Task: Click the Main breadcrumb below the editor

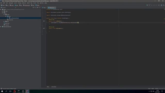Action: click(48, 87)
